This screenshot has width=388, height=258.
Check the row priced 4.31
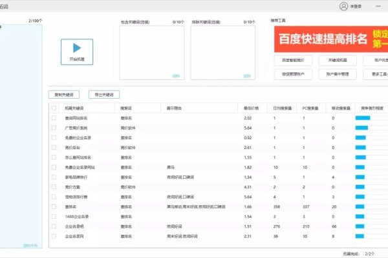(x=54, y=187)
